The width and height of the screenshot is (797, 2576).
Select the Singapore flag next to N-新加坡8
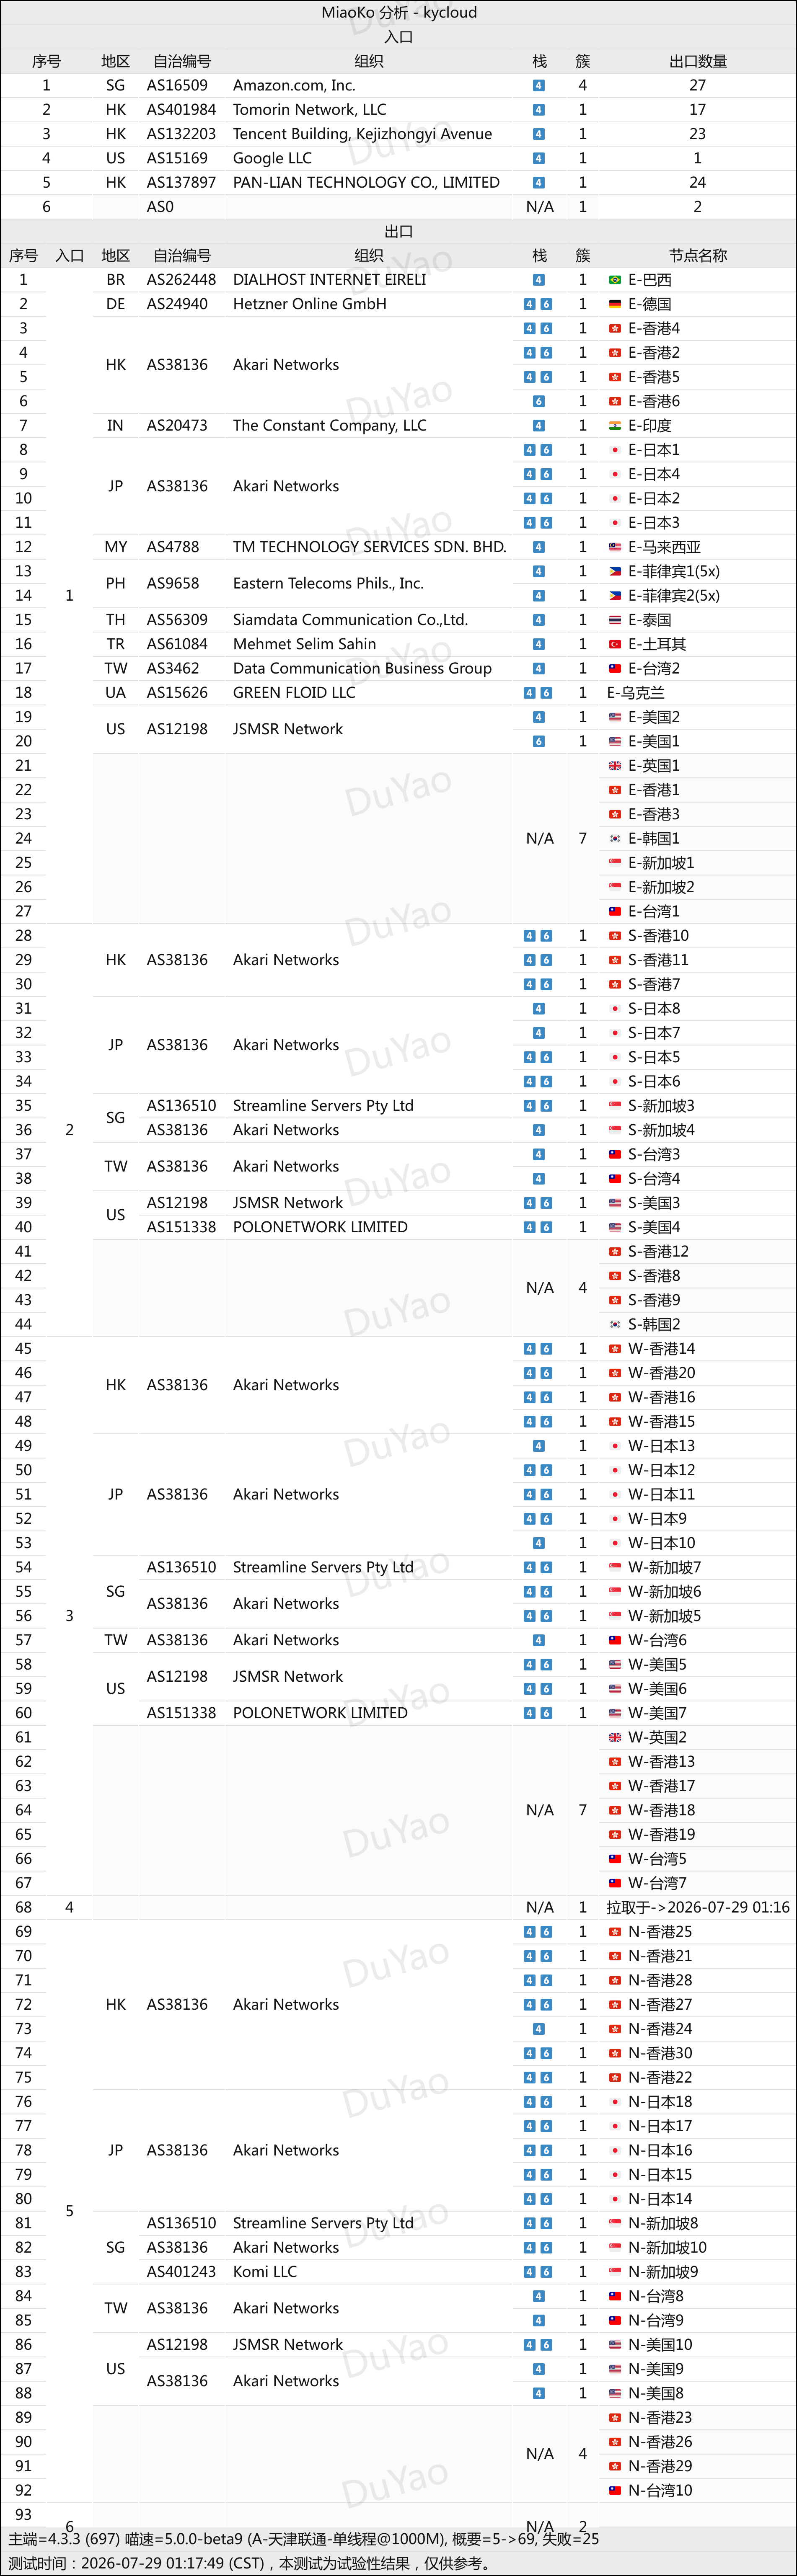[x=615, y=2223]
